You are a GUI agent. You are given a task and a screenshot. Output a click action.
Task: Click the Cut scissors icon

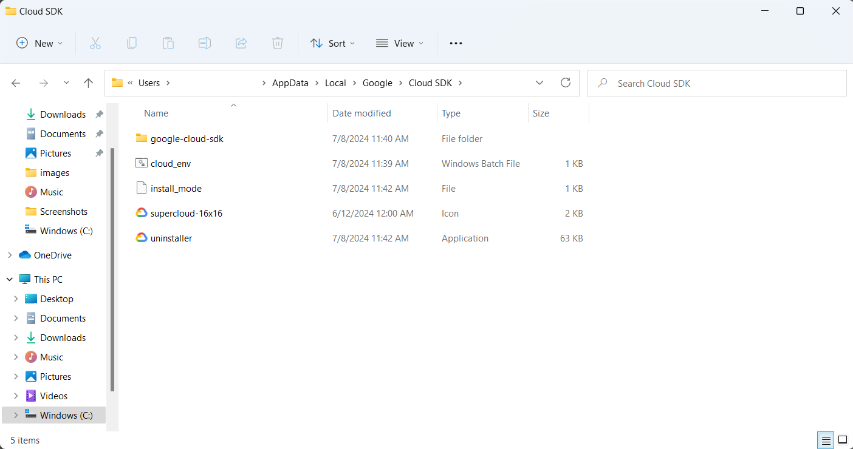tap(95, 43)
